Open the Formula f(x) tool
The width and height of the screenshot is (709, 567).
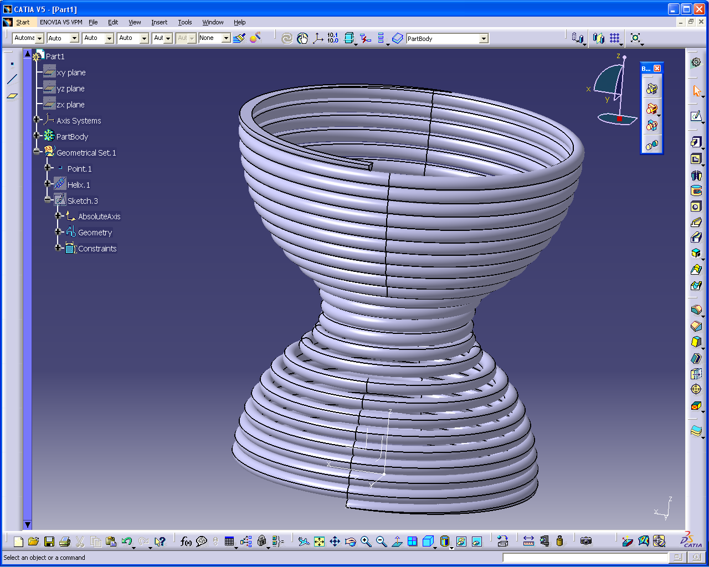[186, 542]
